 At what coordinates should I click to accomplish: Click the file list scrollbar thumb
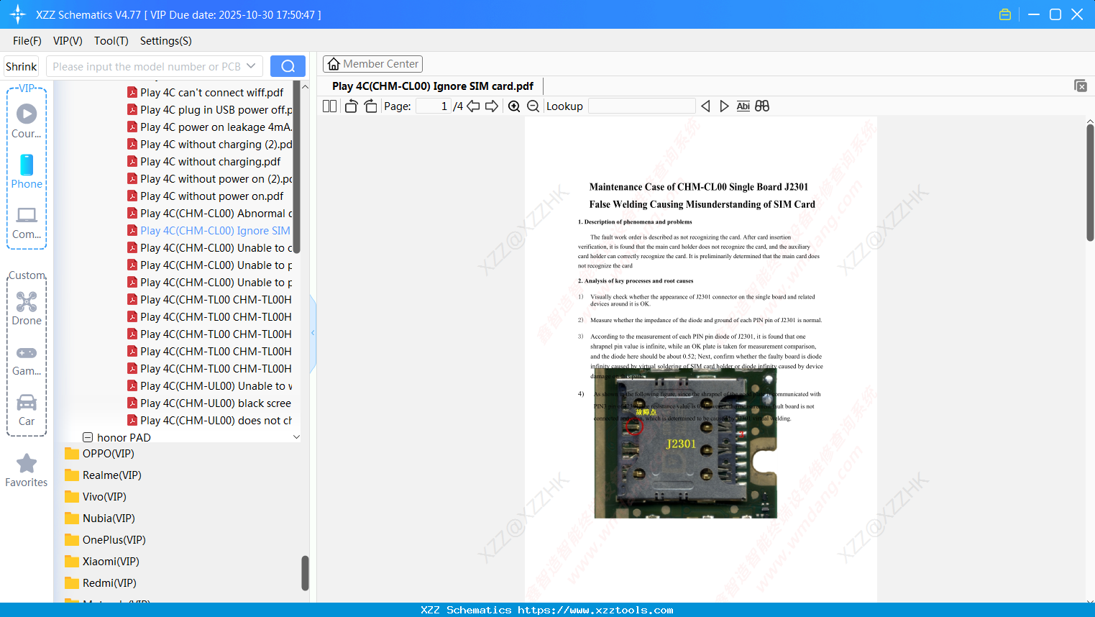pyautogui.click(x=296, y=167)
